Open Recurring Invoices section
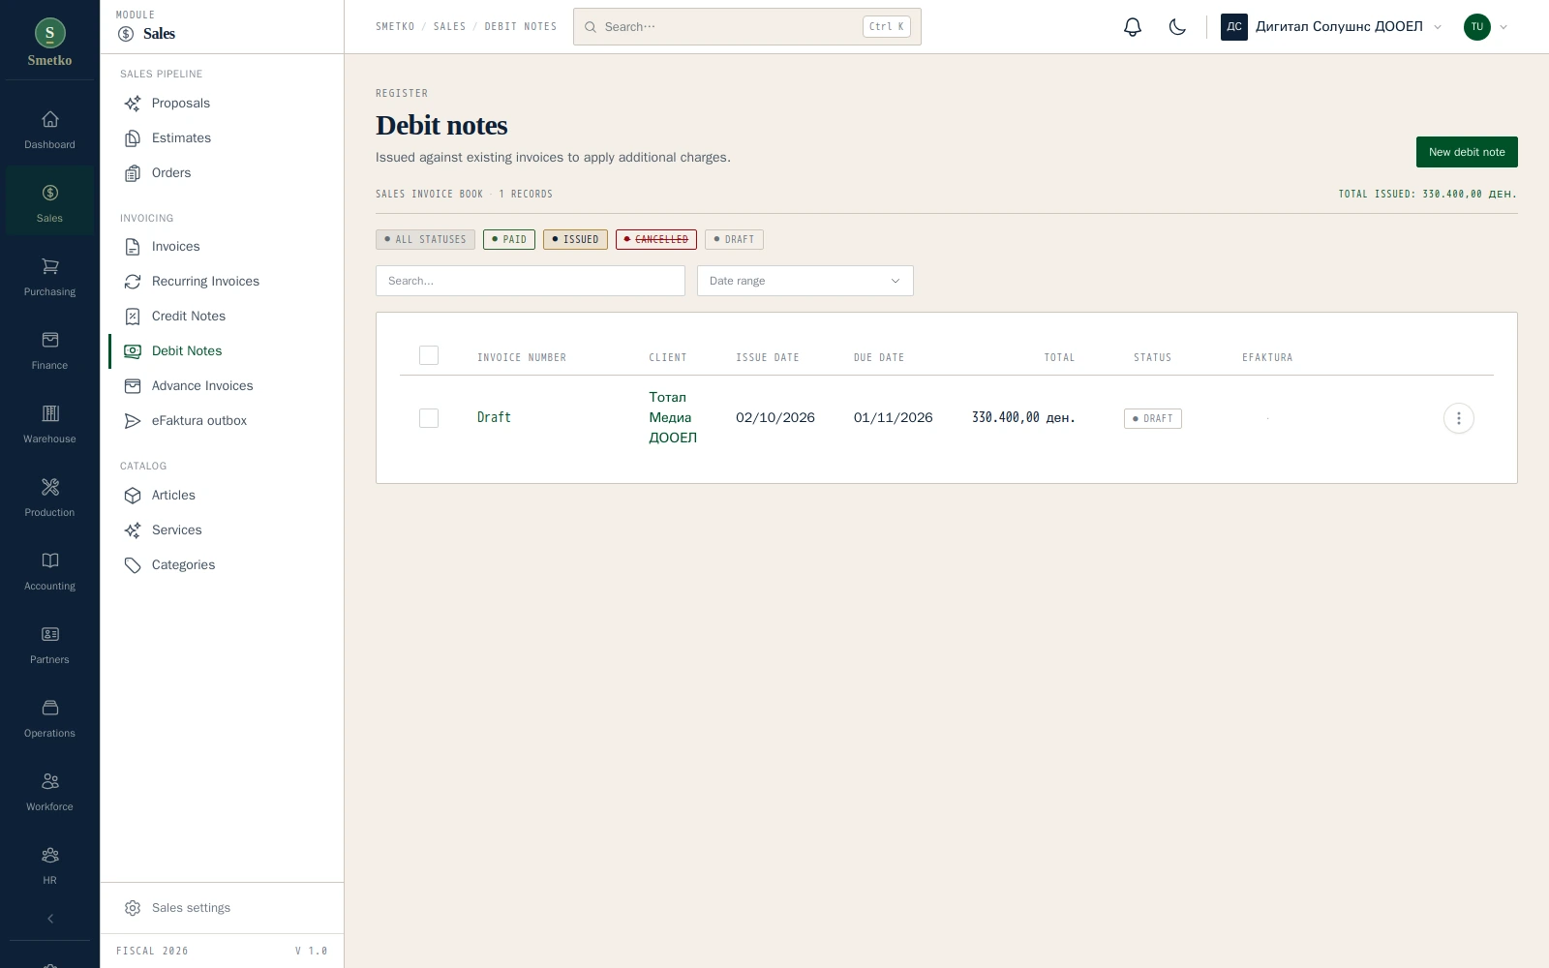 pyautogui.click(x=222, y=282)
